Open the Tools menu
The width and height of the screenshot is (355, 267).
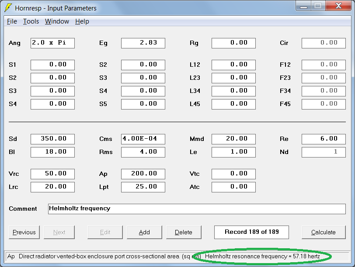coord(31,21)
